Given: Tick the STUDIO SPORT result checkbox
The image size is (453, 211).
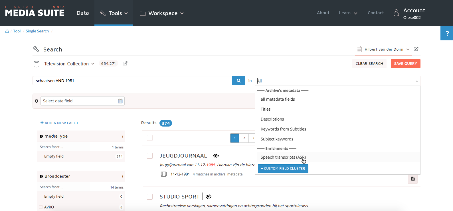Looking at the screenshot, I should coord(150,197).
